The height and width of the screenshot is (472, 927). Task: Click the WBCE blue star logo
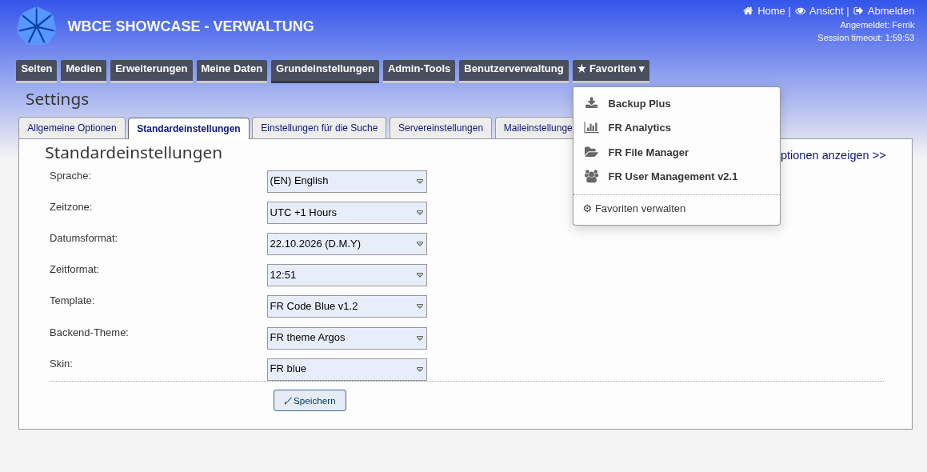click(36, 26)
